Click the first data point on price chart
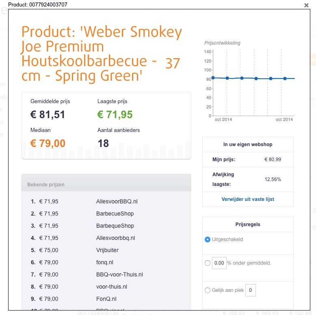Viewport: 316px width, 315px height. pyautogui.click(x=213, y=78)
